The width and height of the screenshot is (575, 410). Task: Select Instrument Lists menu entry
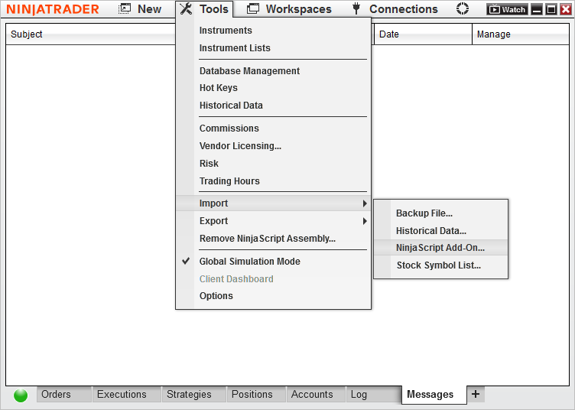point(235,48)
